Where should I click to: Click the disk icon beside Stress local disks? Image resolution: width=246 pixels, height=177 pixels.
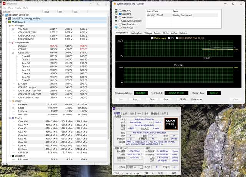[x=116, y=25]
